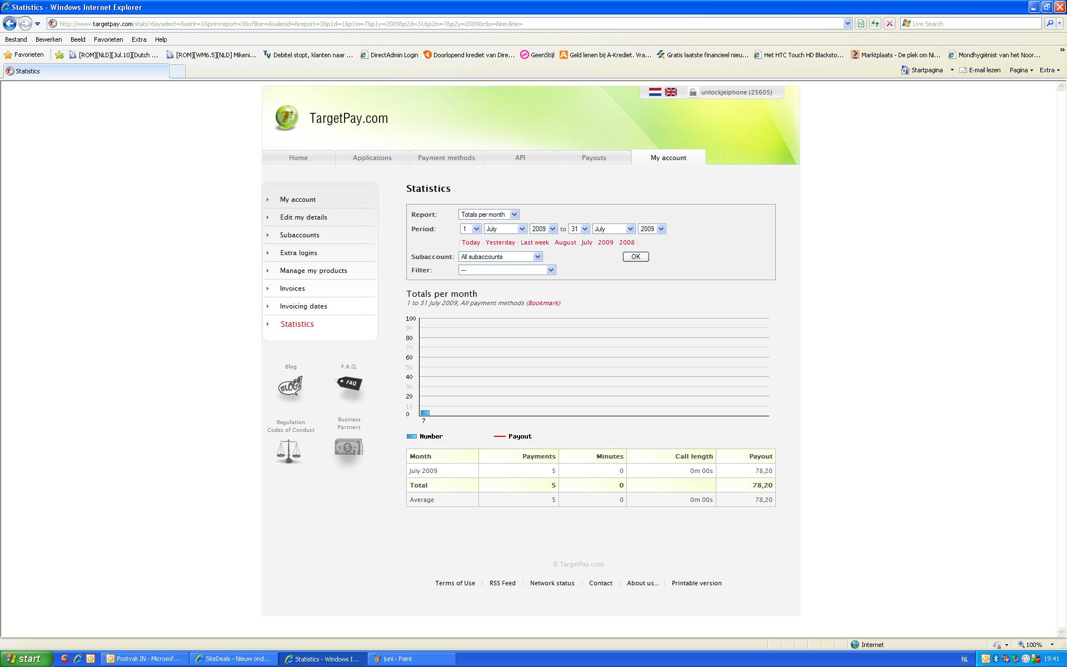Click the lock icon beside unlockjeiphone

pyautogui.click(x=692, y=92)
